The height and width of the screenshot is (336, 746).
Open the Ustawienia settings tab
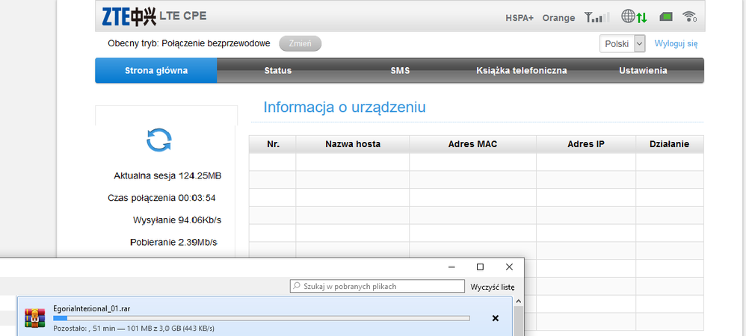click(x=643, y=71)
